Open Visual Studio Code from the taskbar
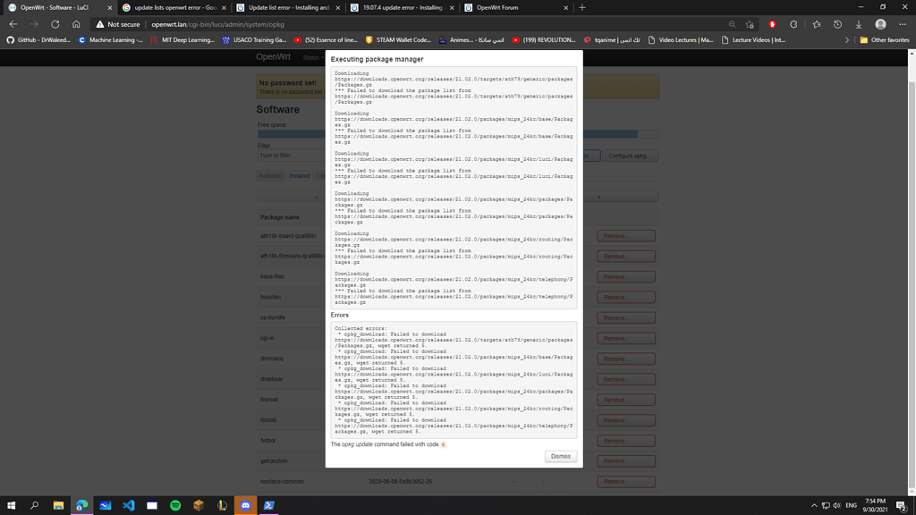The width and height of the screenshot is (916, 515). tap(129, 505)
